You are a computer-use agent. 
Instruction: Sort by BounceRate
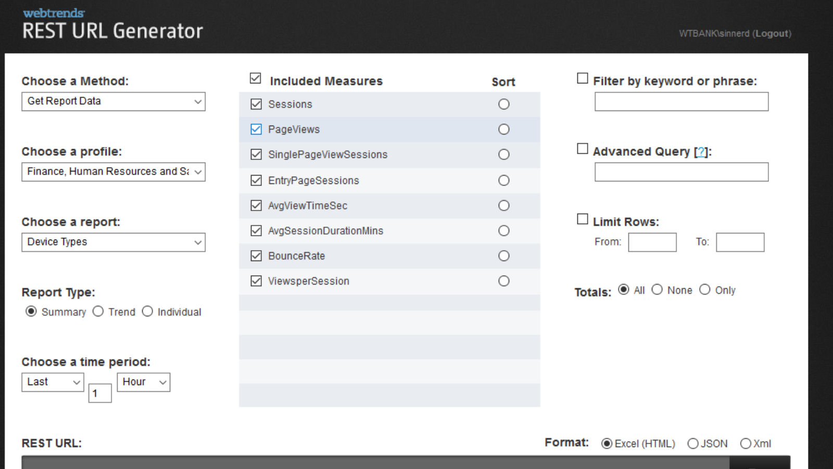point(504,256)
